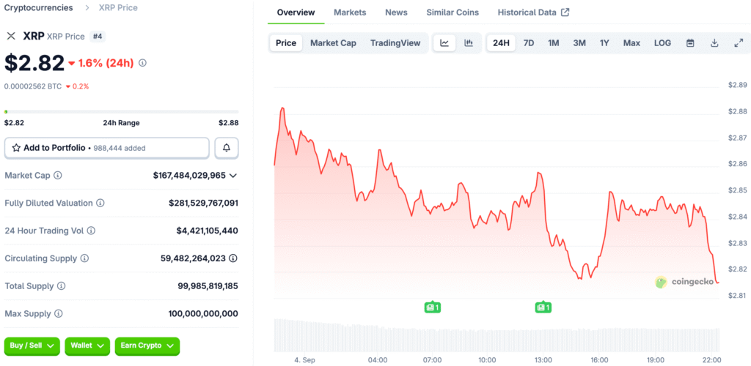Click the price alert bell icon

[x=227, y=148]
